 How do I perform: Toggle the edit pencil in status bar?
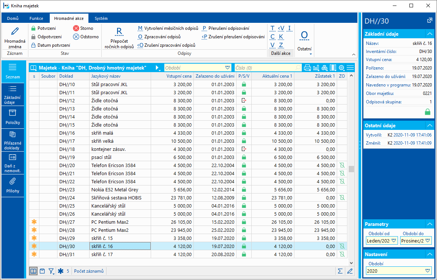click(x=350, y=271)
